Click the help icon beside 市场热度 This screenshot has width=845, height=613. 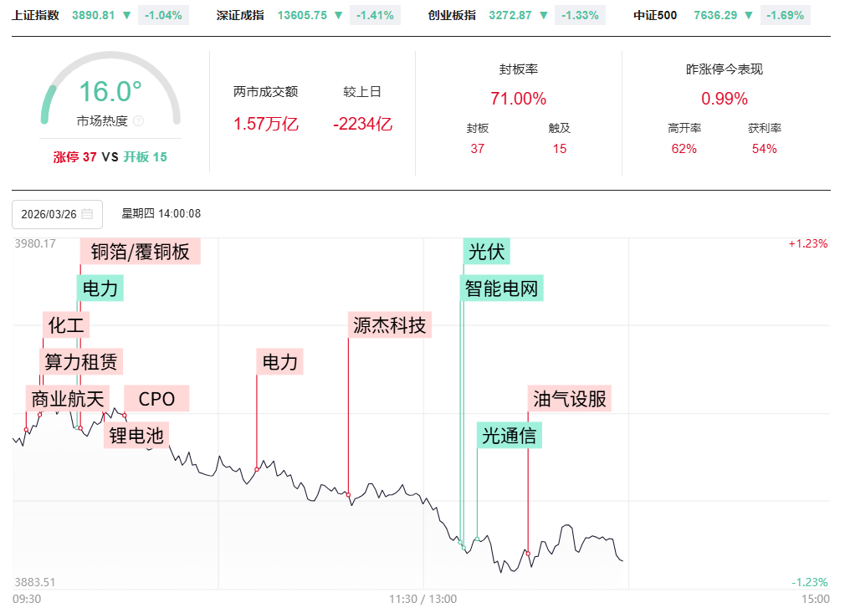pyautogui.click(x=138, y=121)
